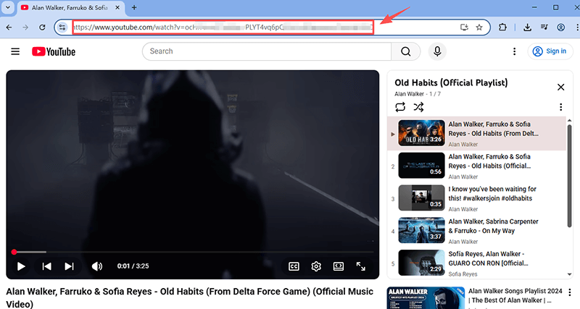Open browser extensions puzzle icon
The height and width of the screenshot is (309, 580).
(x=502, y=27)
